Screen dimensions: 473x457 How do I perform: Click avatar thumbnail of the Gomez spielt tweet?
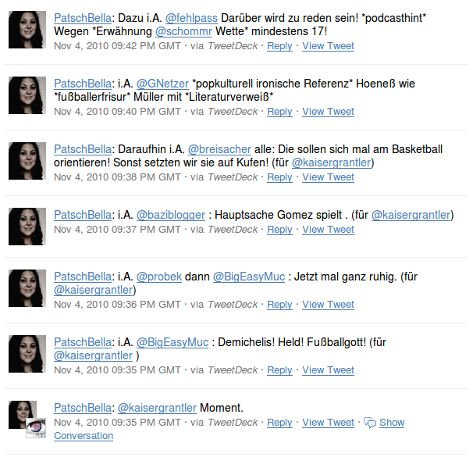coord(27,227)
